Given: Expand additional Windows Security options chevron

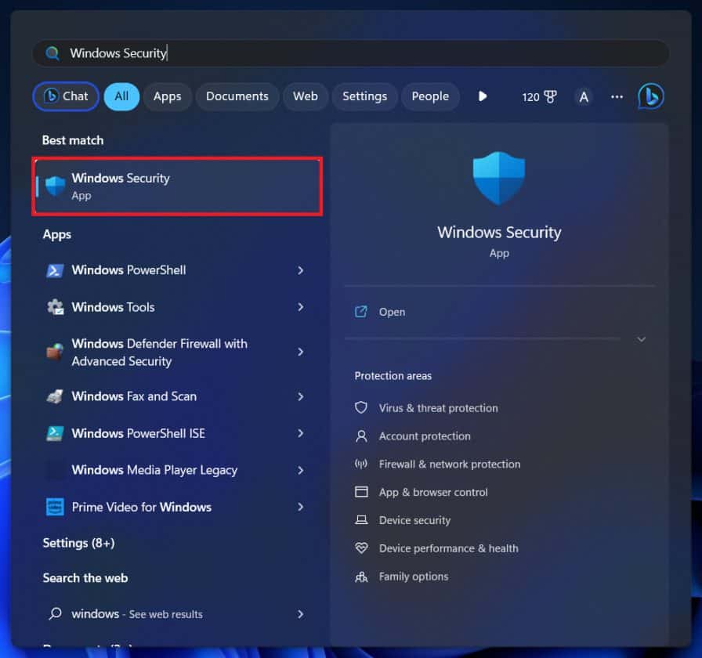Looking at the screenshot, I should [641, 339].
